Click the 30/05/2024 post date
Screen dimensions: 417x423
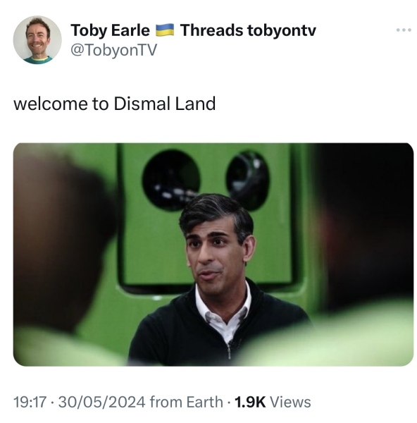click(x=101, y=402)
